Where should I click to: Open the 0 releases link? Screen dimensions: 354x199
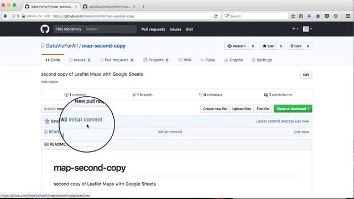click(x=210, y=95)
